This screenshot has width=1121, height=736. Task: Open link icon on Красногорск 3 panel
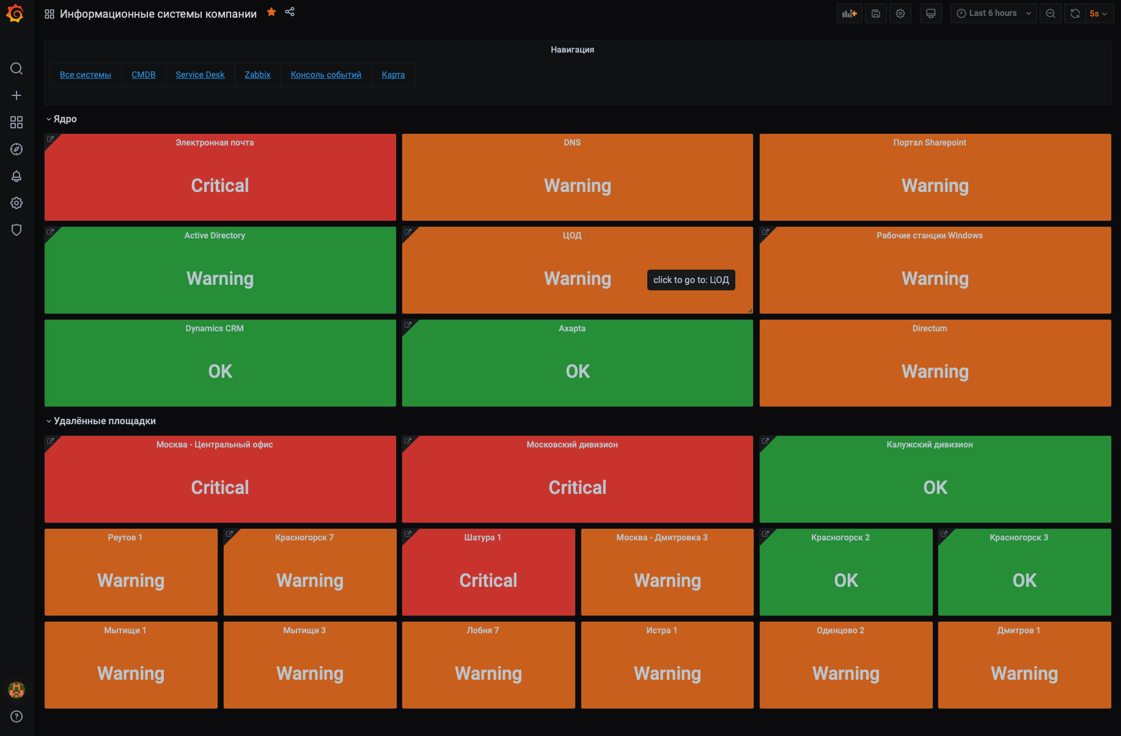tap(944, 534)
